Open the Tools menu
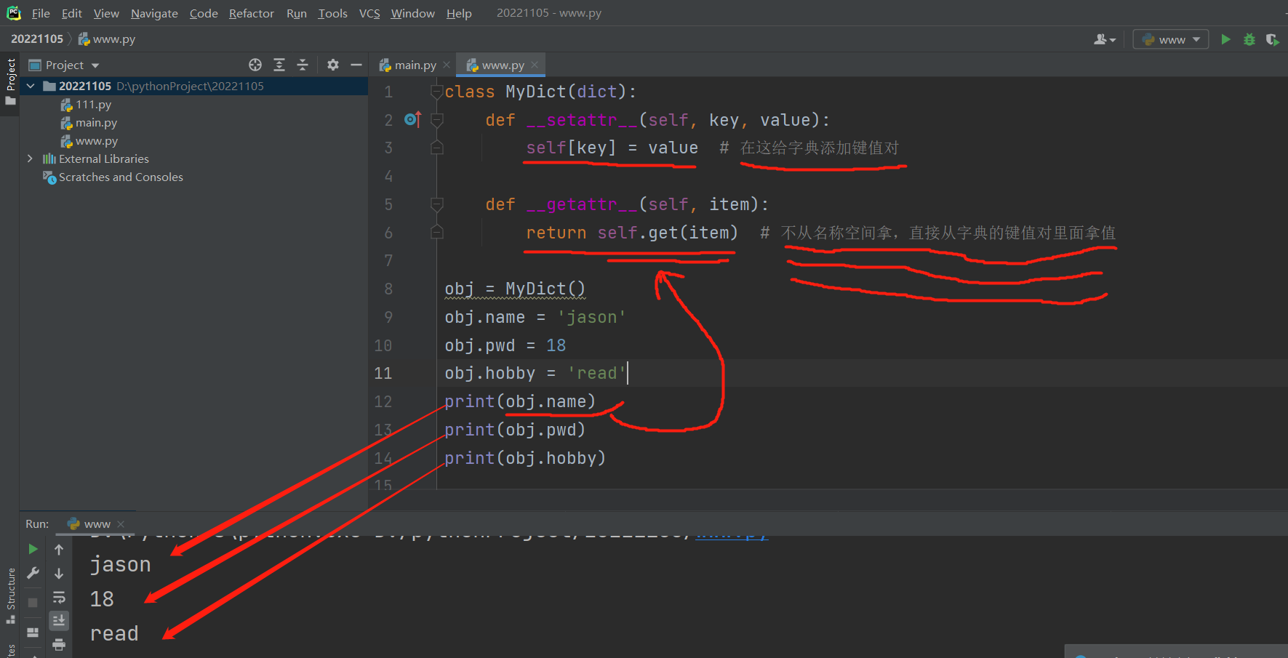The width and height of the screenshot is (1288, 658). 332,13
